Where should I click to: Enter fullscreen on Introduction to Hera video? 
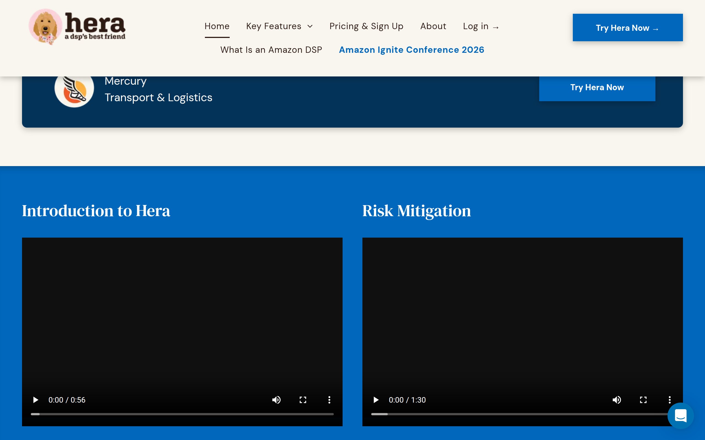[303, 400]
